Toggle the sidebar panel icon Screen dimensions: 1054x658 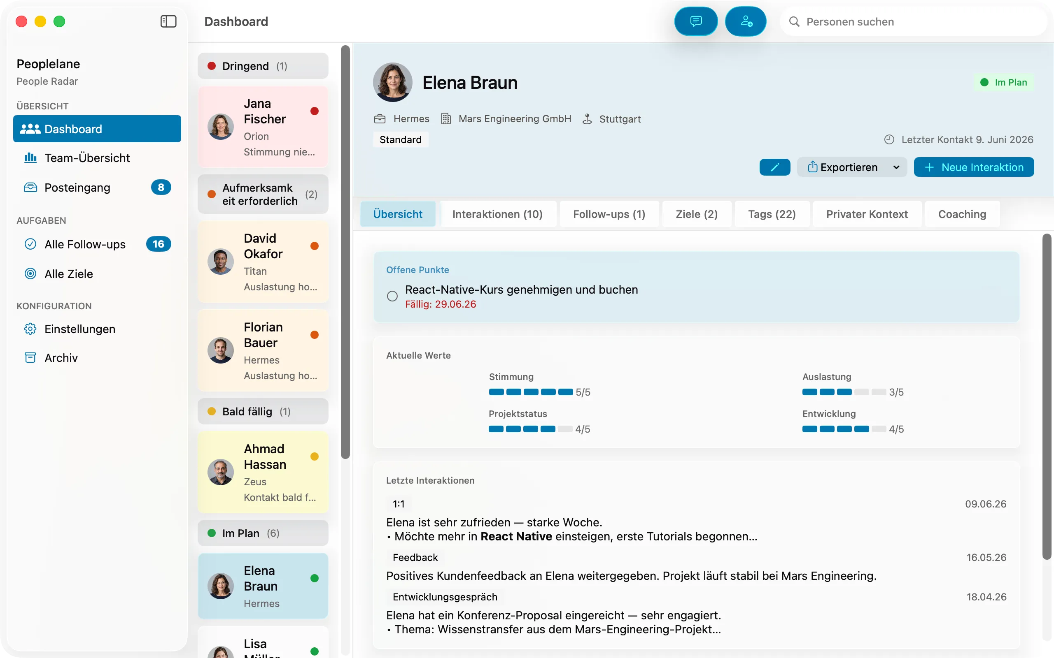[168, 21]
